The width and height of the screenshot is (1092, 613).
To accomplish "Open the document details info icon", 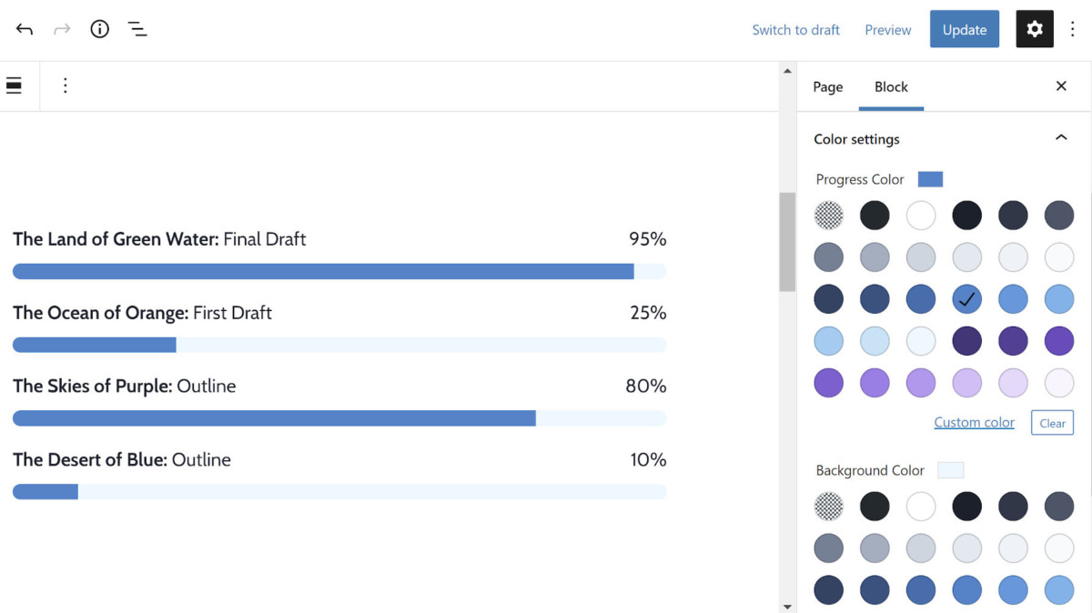I will (100, 29).
